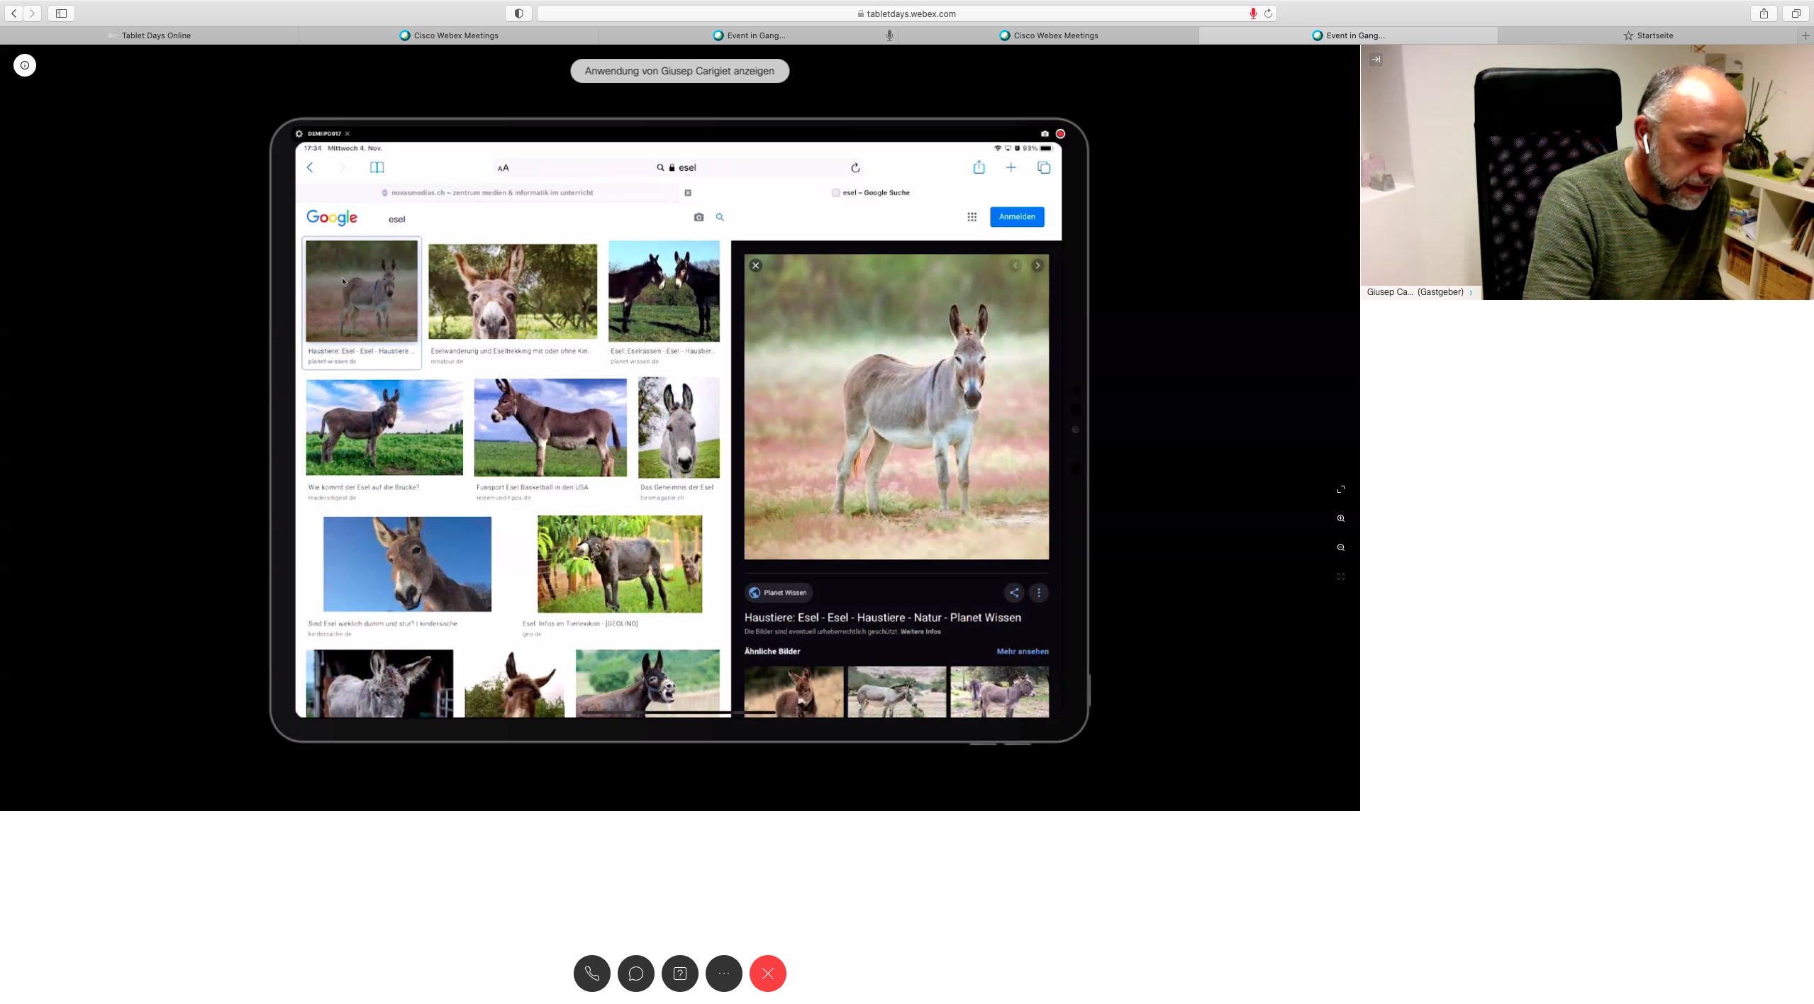Open the chat panel bubble icon

(635, 974)
